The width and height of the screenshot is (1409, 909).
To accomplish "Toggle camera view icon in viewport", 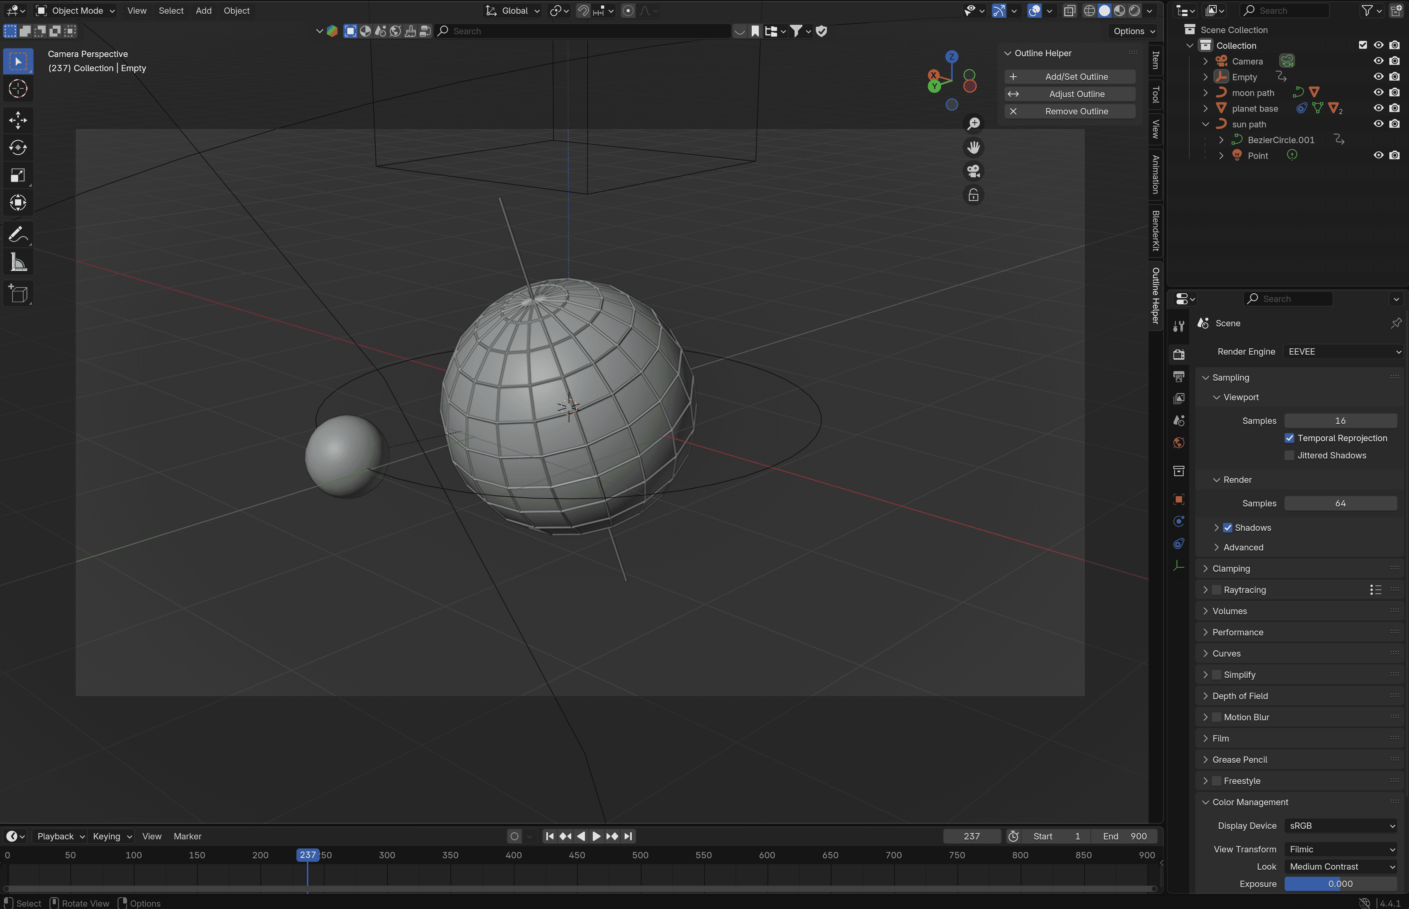I will 973,171.
